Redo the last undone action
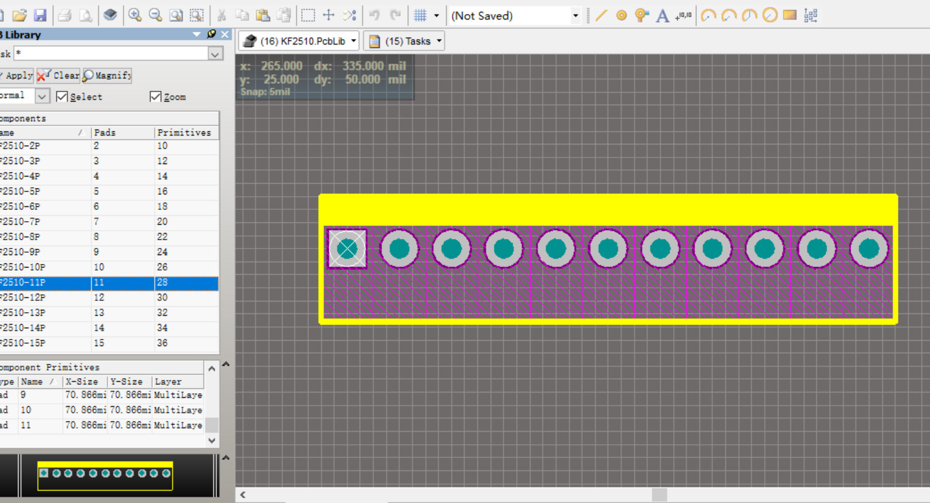This screenshot has height=503, width=930. [395, 15]
